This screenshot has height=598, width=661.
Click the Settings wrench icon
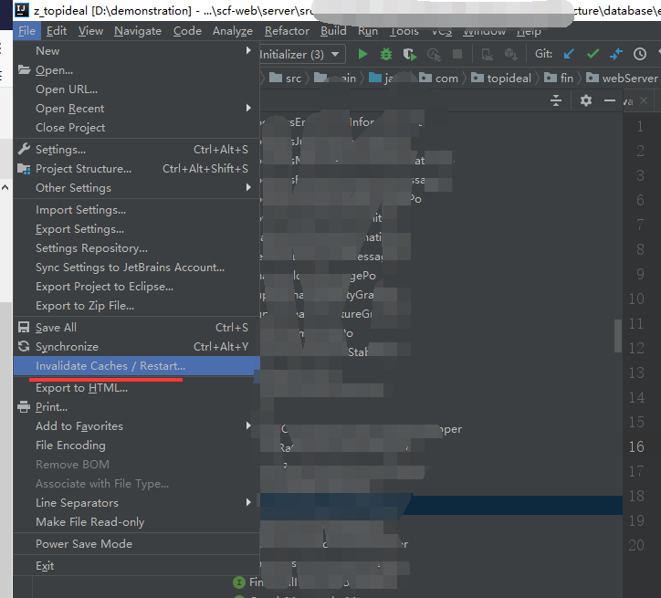[24, 149]
